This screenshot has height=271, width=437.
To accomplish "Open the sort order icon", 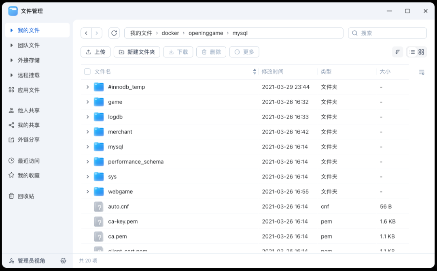I will click(x=397, y=52).
